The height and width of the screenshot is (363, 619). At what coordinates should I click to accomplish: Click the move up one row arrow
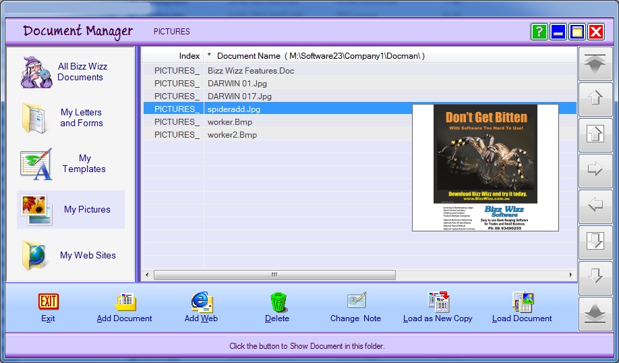[x=595, y=99]
